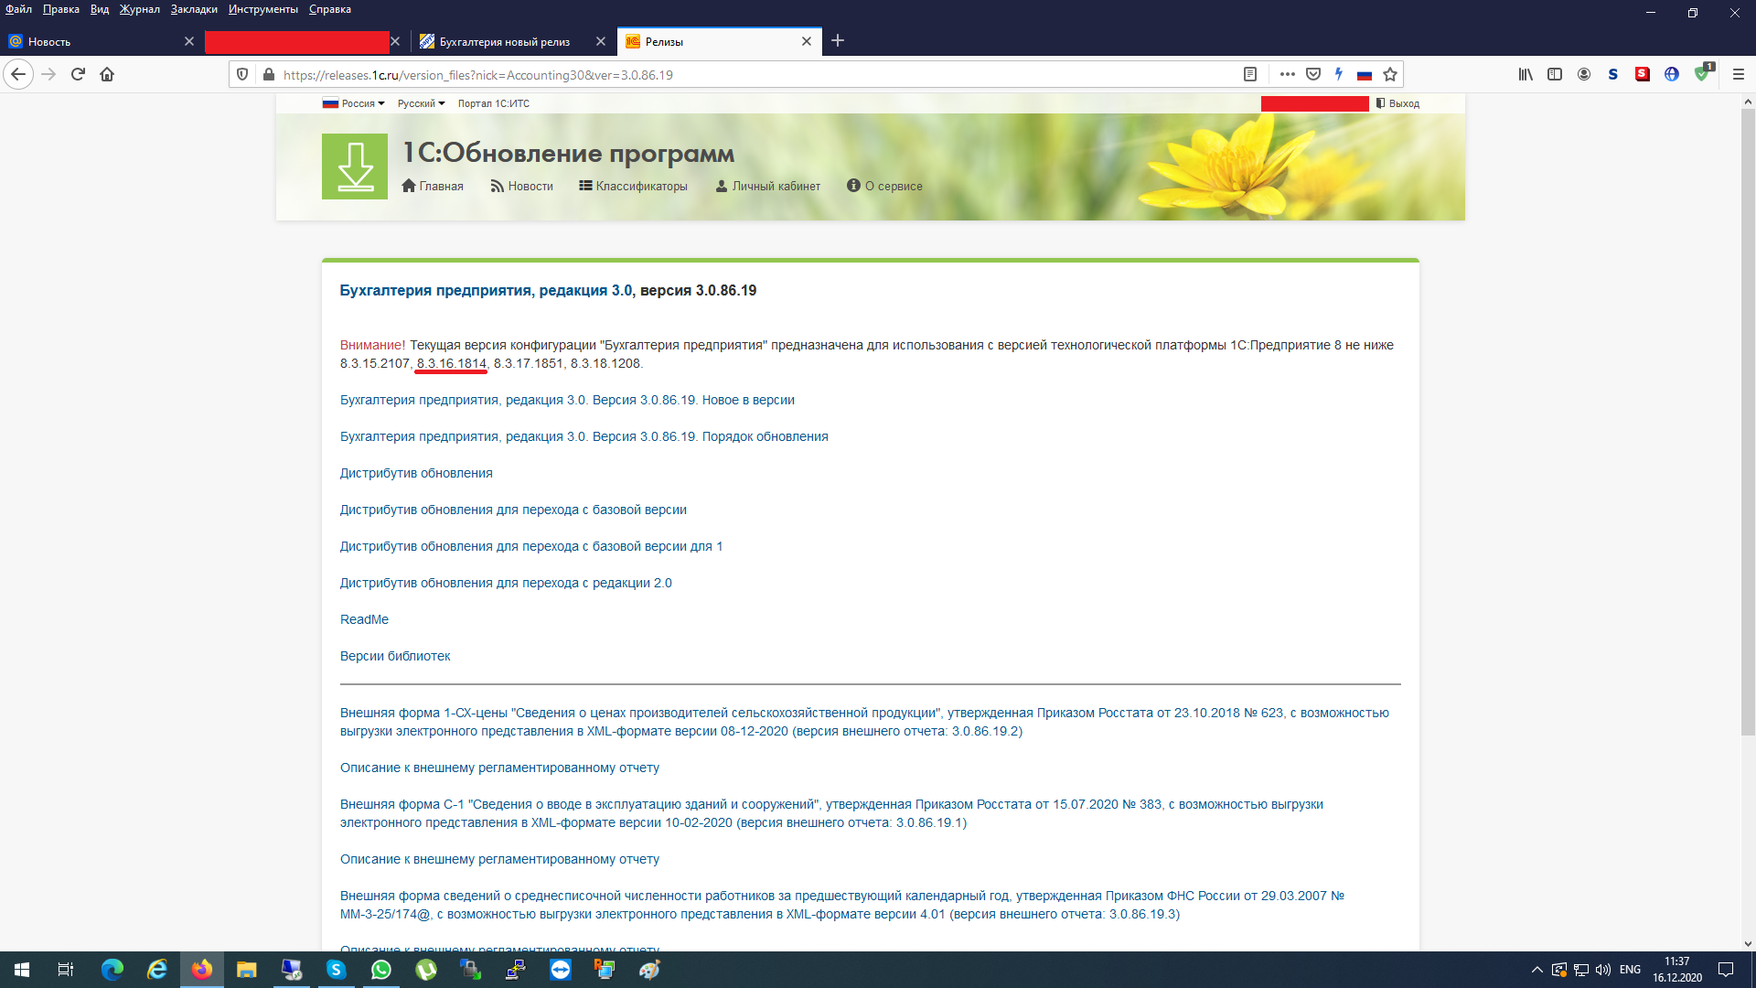
Task: Click the green download logo of 1C updates
Action: pos(355,166)
